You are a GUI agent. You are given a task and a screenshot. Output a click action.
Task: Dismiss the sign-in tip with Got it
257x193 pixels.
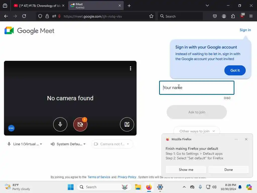(235, 70)
